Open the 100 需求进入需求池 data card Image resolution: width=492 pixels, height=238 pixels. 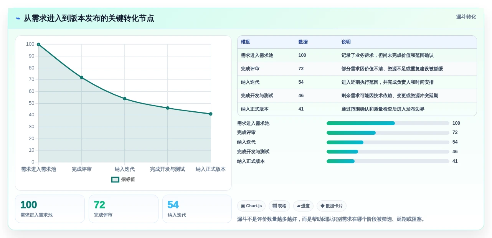[50, 209]
